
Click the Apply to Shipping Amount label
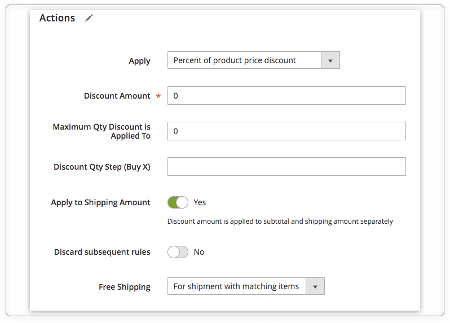100,202
